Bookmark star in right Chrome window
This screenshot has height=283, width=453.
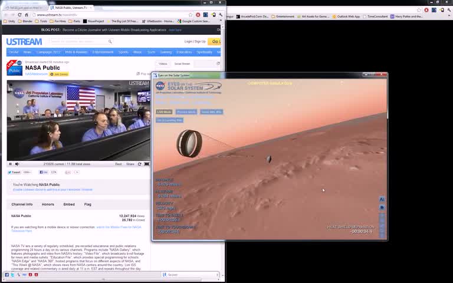[419, 10]
